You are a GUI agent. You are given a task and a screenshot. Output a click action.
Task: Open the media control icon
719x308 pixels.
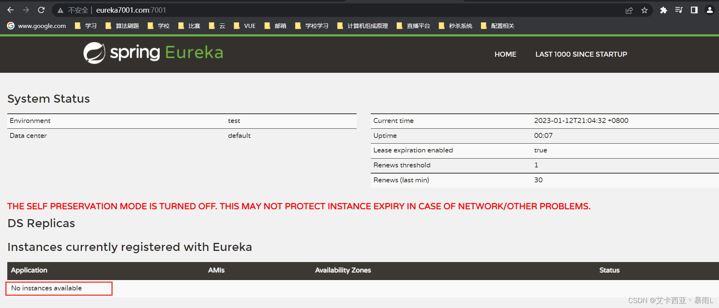tap(679, 10)
